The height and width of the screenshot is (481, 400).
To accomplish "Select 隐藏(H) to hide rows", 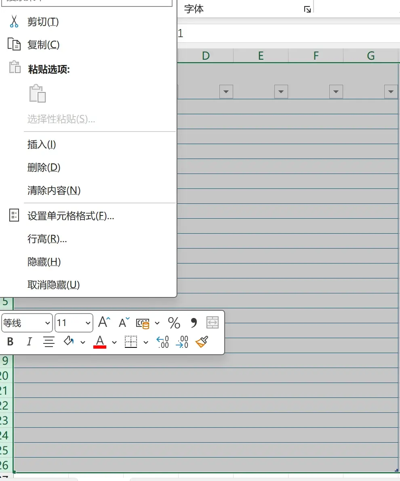I will tap(44, 262).
